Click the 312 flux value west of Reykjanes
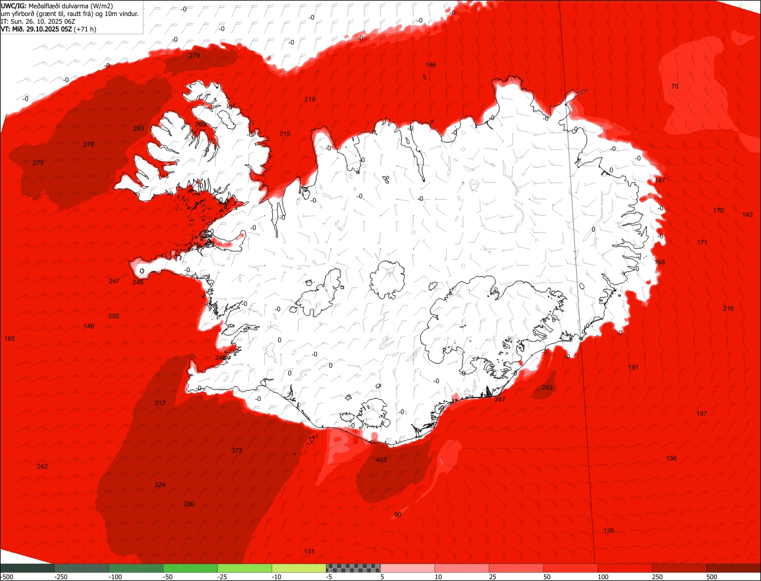 coord(160,403)
